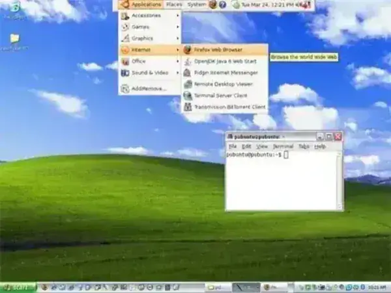This screenshot has width=391, height=293.
Task: Click the Pidgin icon in Internet submenu
Action: click(188, 73)
